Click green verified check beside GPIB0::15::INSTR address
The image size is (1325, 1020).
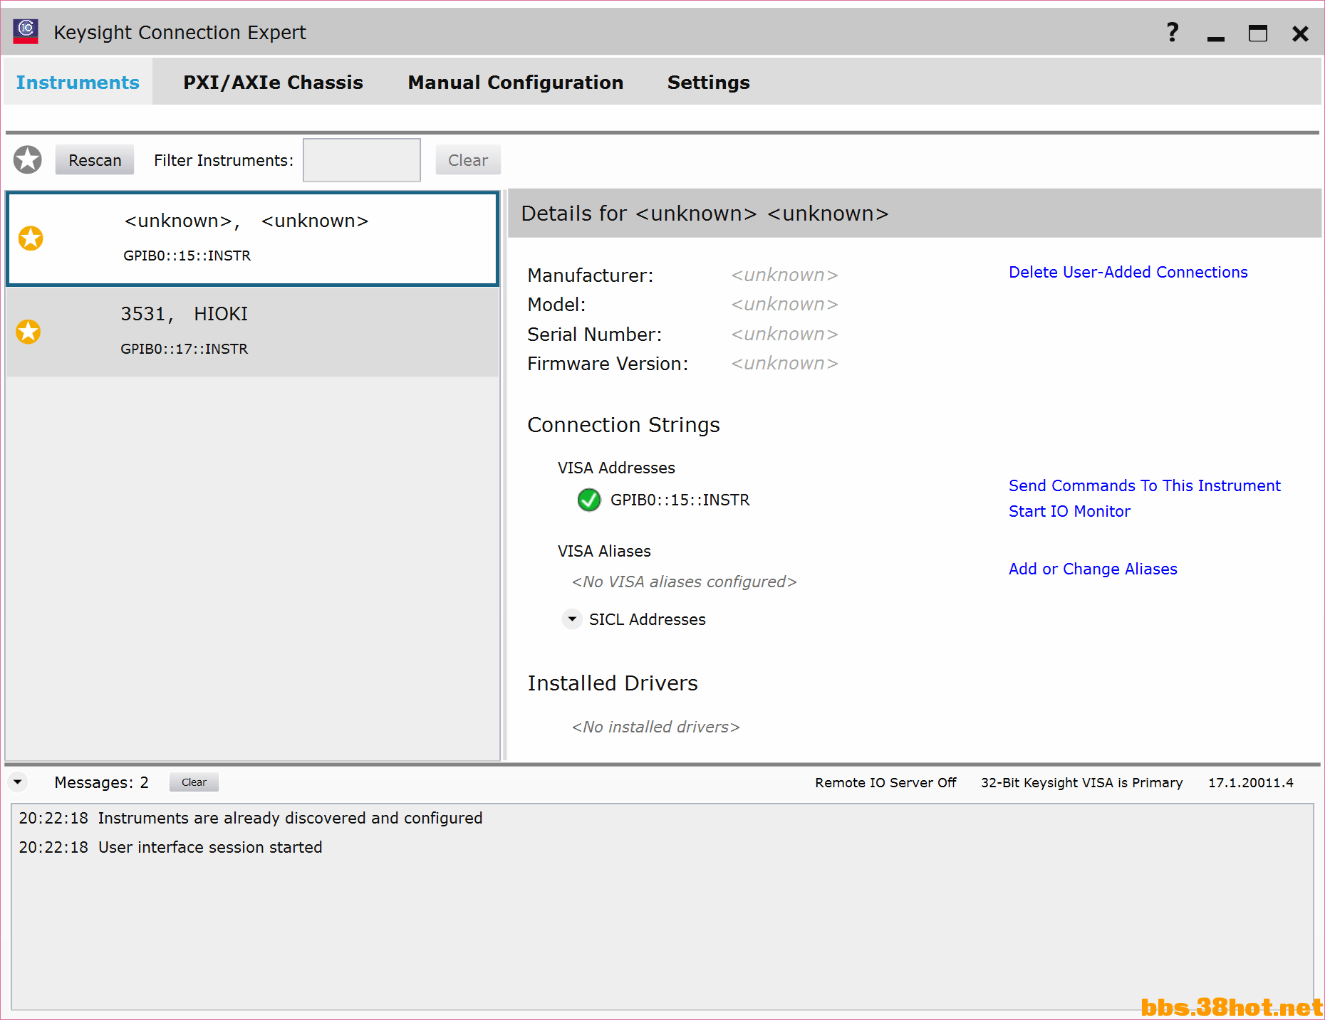point(589,500)
